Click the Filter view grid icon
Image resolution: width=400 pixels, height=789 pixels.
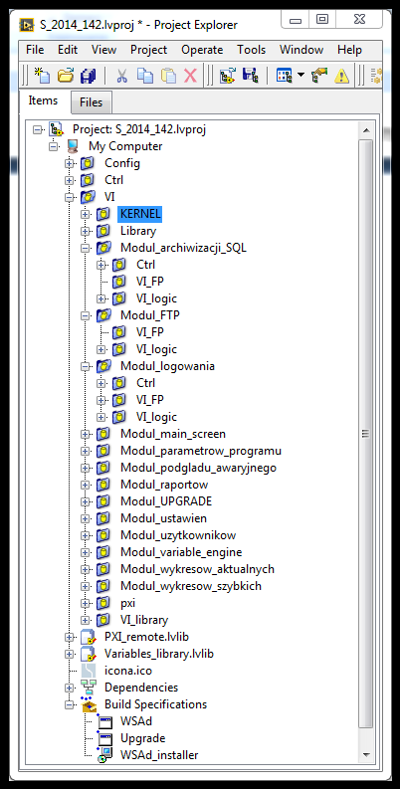(285, 76)
